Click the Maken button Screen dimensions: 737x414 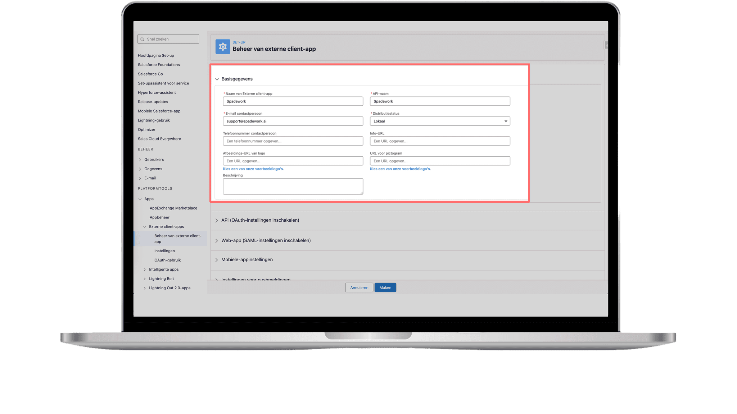pos(385,287)
